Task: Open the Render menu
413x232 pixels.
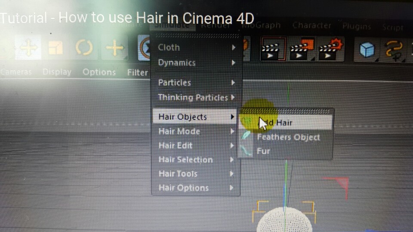Action: click(x=216, y=25)
